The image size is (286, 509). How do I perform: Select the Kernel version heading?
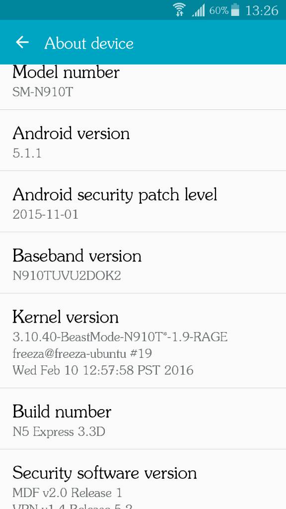click(x=66, y=317)
